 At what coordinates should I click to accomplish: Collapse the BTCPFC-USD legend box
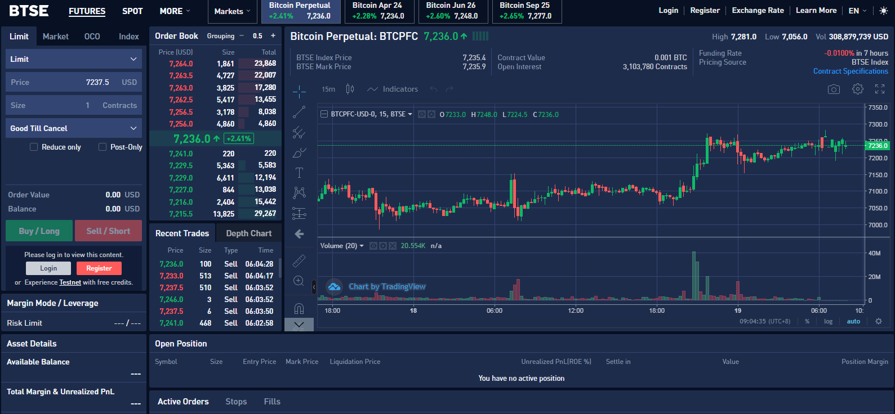324,114
